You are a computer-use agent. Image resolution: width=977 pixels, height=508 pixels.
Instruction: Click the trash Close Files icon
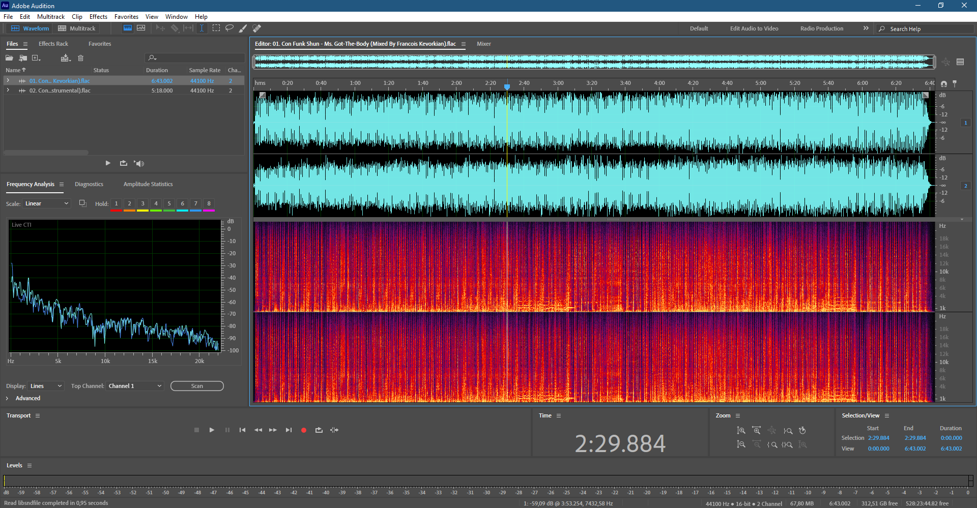click(x=80, y=58)
